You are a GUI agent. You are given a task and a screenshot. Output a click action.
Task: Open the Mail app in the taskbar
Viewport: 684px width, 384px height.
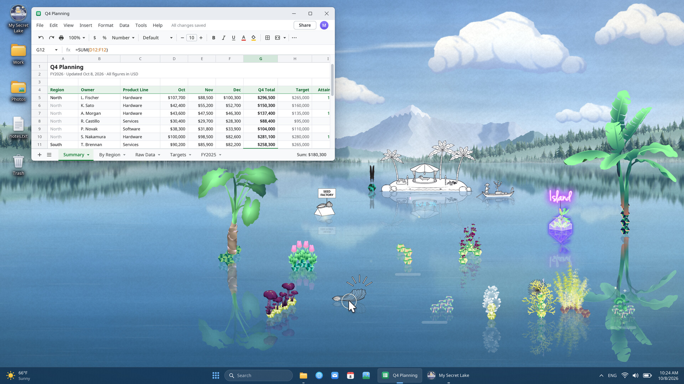tap(335, 375)
